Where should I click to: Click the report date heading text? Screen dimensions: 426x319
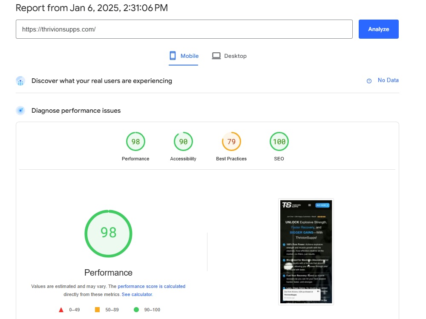coord(92,8)
